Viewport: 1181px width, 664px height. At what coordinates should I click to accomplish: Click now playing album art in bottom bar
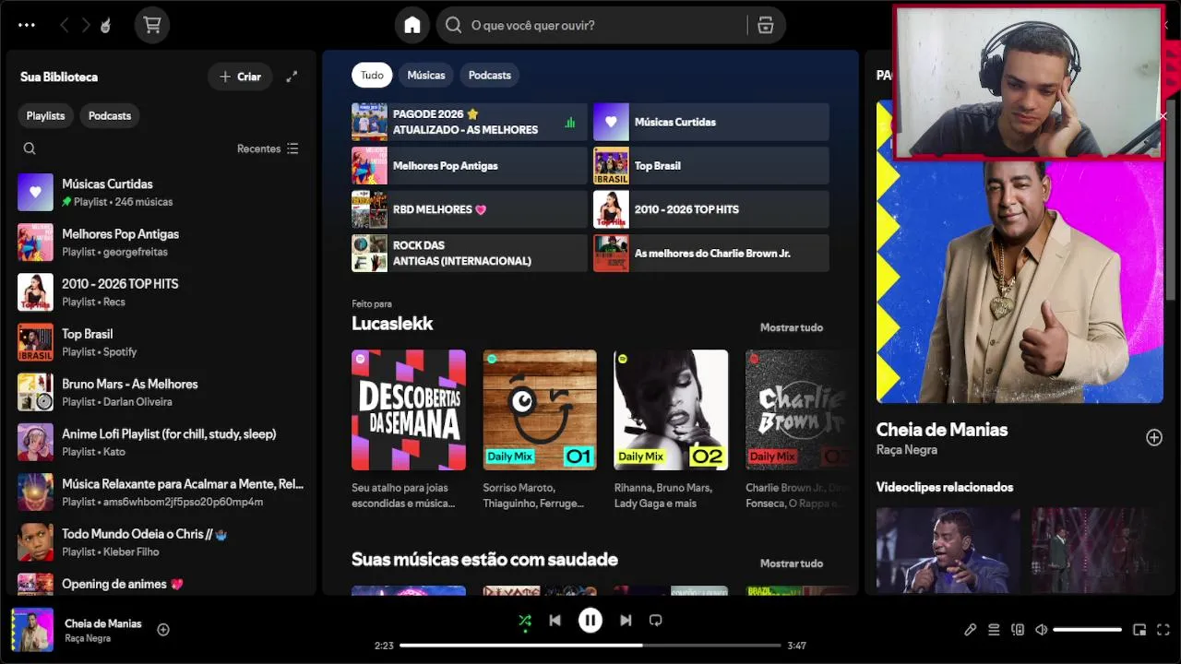pyautogui.click(x=32, y=630)
